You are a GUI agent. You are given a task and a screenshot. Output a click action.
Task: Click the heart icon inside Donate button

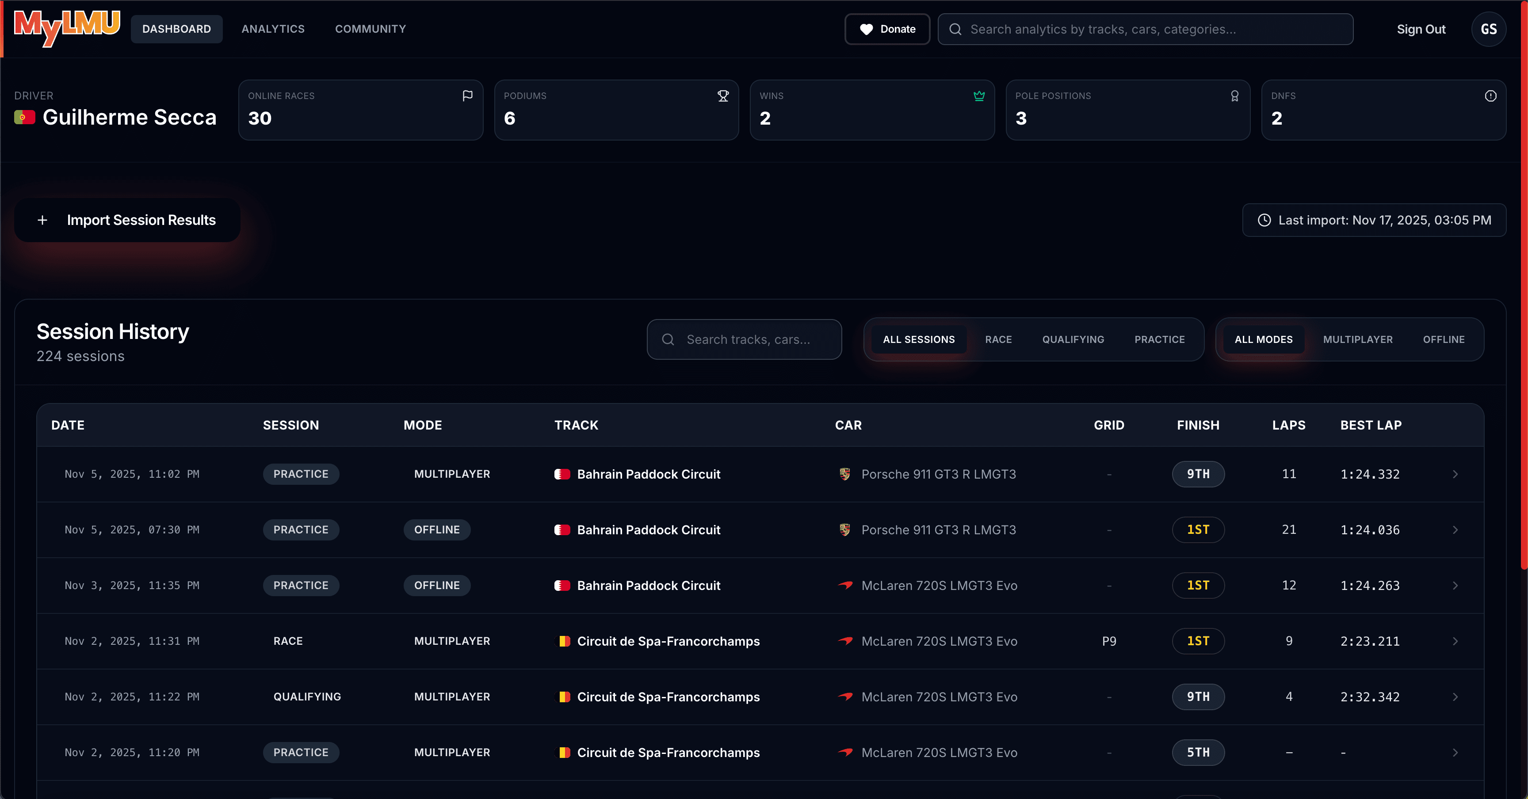[x=866, y=29]
